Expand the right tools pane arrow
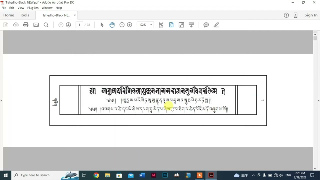Screen dimensions: 320x180 pos(318,100)
